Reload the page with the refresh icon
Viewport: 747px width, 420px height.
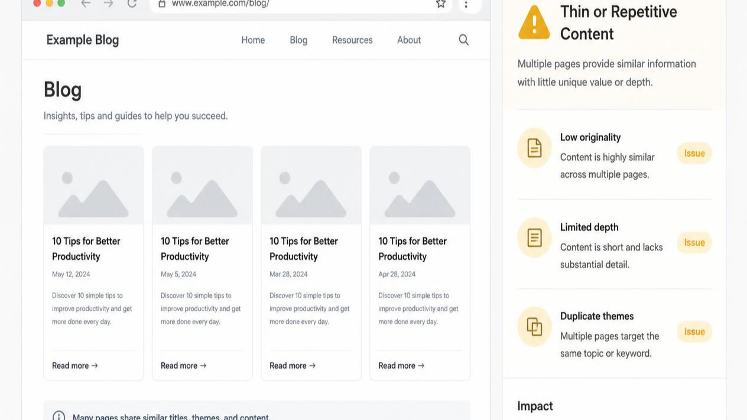coord(132,4)
